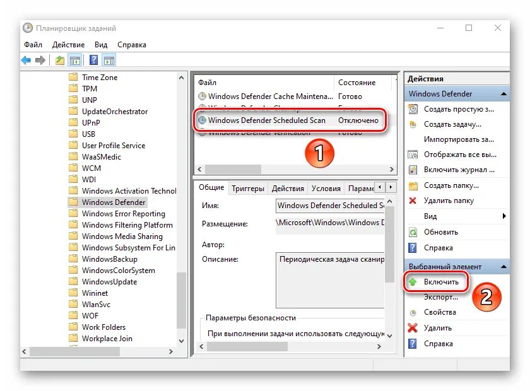The width and height of the screenshot is (530, 391).
Task: Select the WindowsBackup folder
Action: point(110,259)
